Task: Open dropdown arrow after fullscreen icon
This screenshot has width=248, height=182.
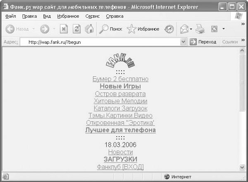Action: [x=224, y=29]
